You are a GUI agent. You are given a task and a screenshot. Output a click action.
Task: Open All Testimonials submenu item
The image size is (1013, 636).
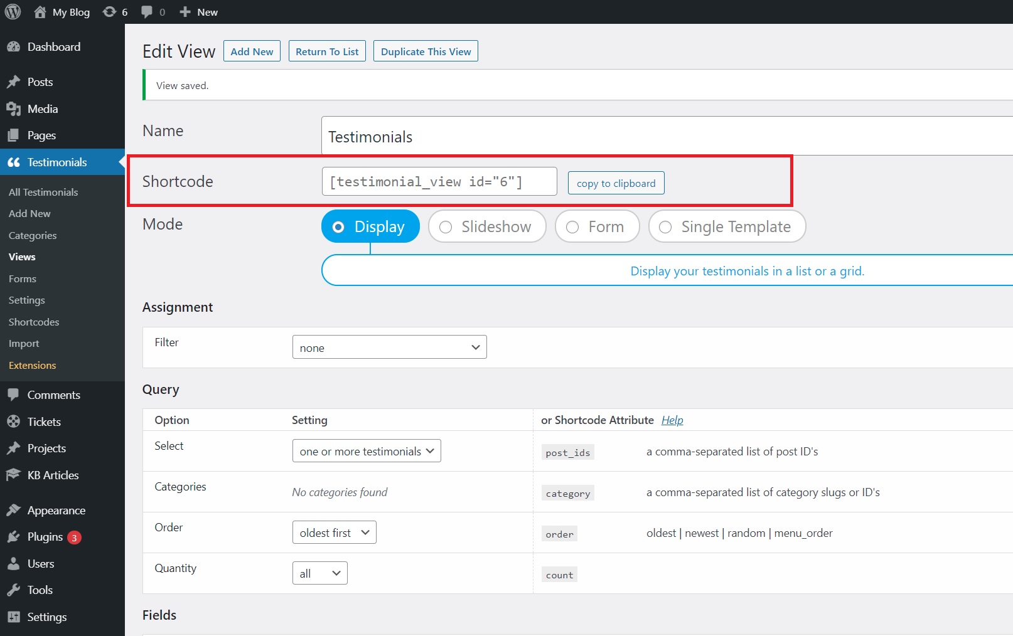(43, 192)
